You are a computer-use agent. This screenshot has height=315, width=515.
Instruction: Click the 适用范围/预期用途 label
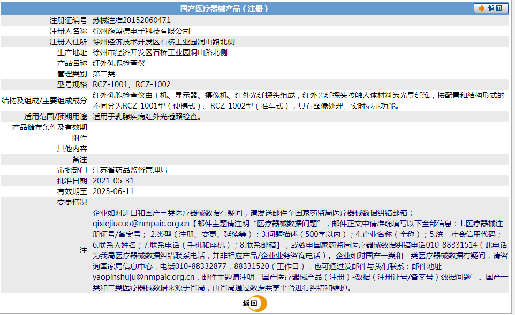tap(56, 117)
